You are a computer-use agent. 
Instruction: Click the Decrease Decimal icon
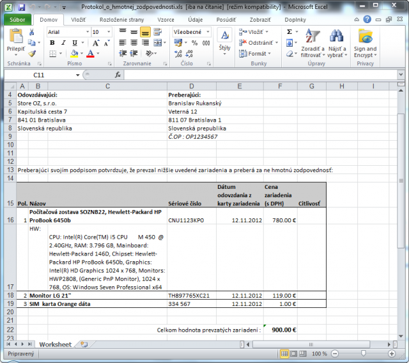click(189, 54)
